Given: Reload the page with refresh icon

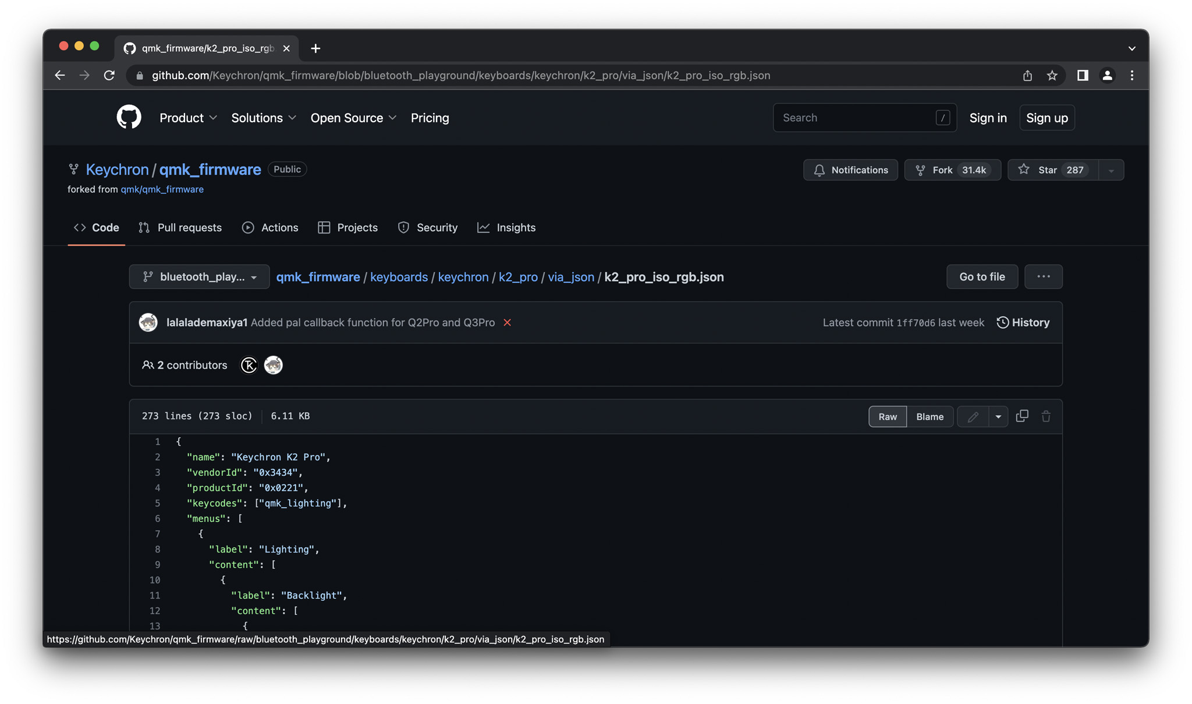Looking at the screenshot, I should point(109,76).
